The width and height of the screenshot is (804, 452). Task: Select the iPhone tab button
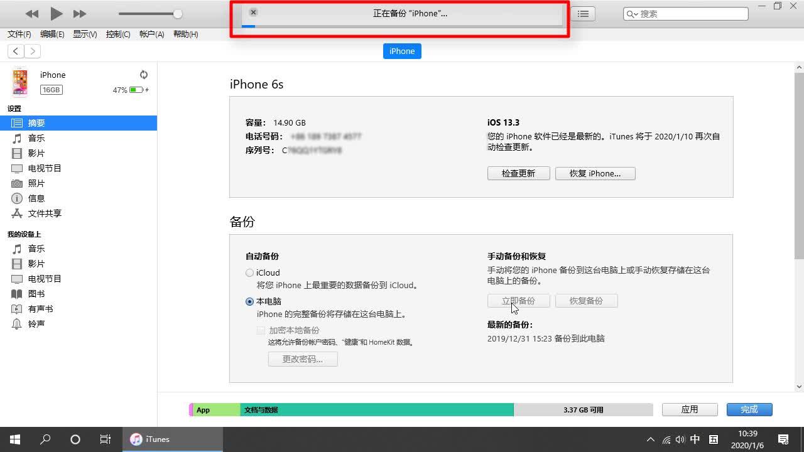(402, 51)
